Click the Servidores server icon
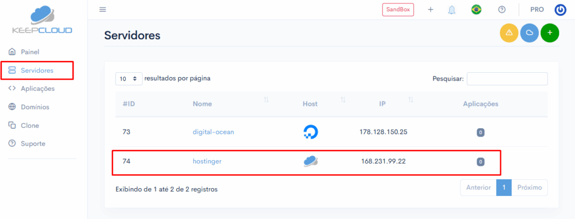The width and height of the screenshot is (575, 219). pos(12,70)
